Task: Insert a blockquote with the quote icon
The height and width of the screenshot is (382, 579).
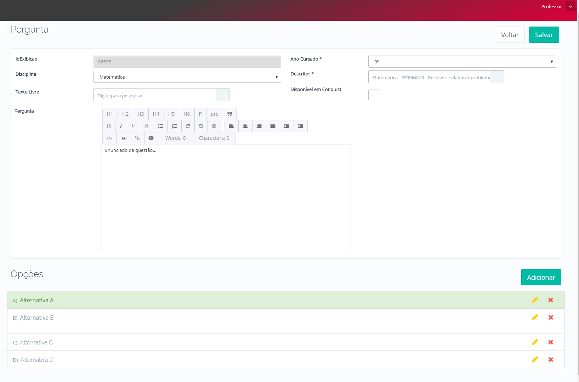Action: (x=230, y=114)
